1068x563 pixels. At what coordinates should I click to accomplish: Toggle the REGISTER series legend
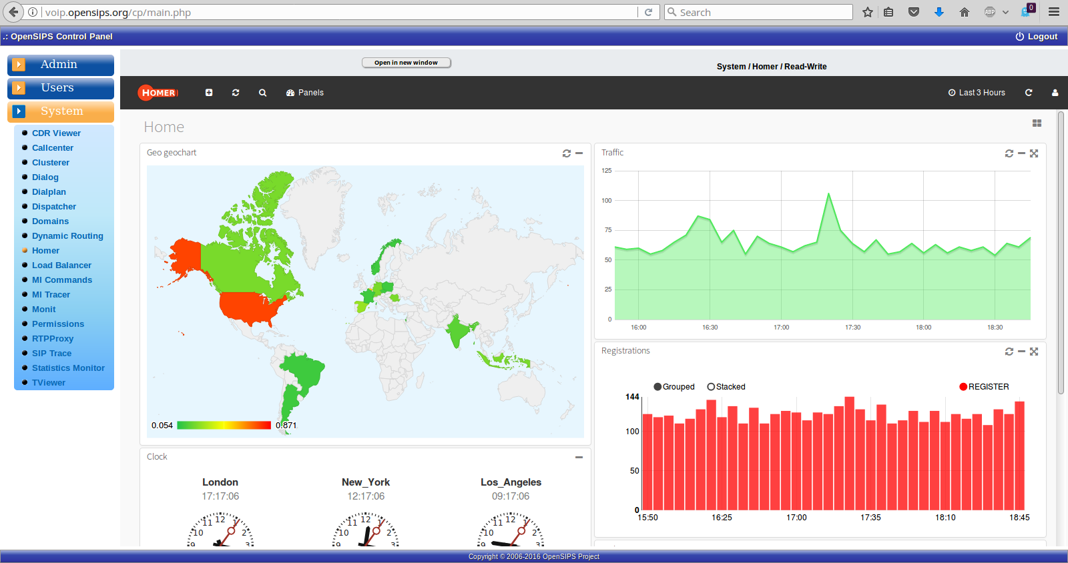984,387
